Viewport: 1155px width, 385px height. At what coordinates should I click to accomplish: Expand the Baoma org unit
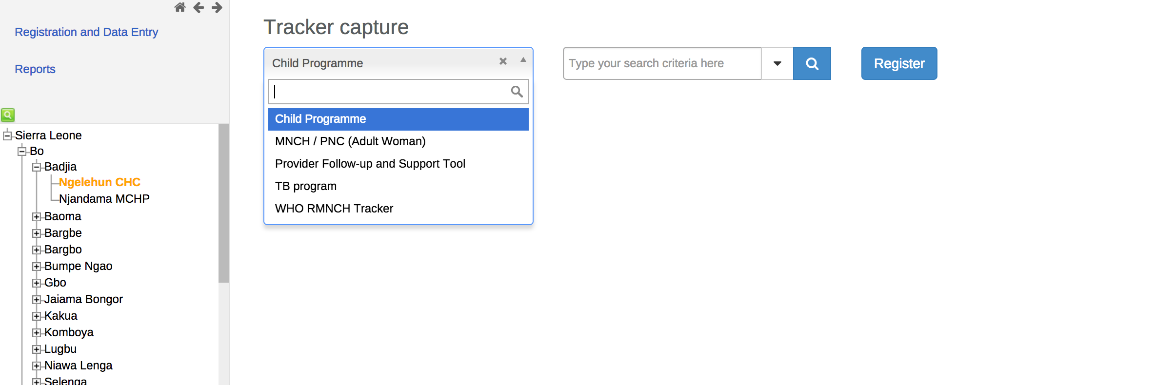click(37, 216)
